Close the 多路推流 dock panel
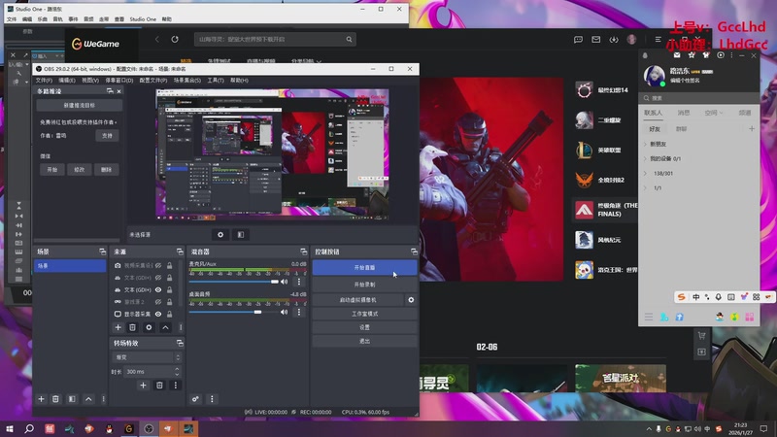This screenshot has width=777, height=437. [118, 91]
